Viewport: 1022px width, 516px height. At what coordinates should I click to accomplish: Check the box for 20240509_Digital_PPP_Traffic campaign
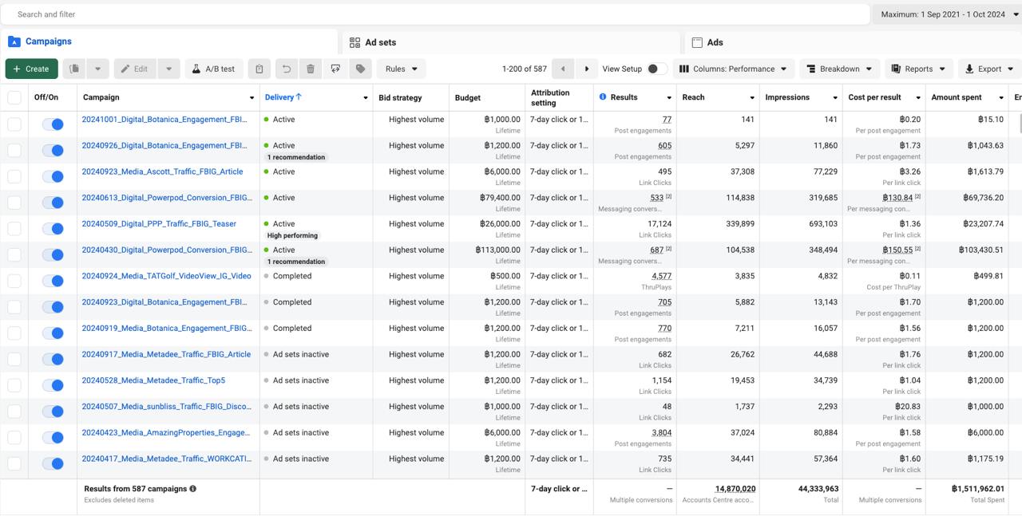point(14,228)
